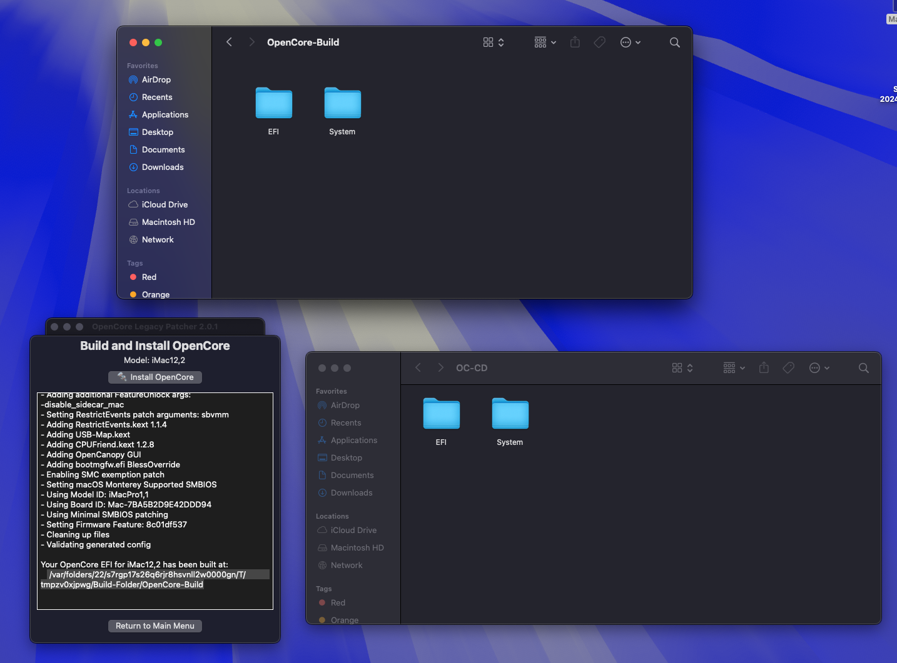Open view mode switcher in OC-CD window
The width and height of the screenshot is (897, 663).
pos(682,367)
